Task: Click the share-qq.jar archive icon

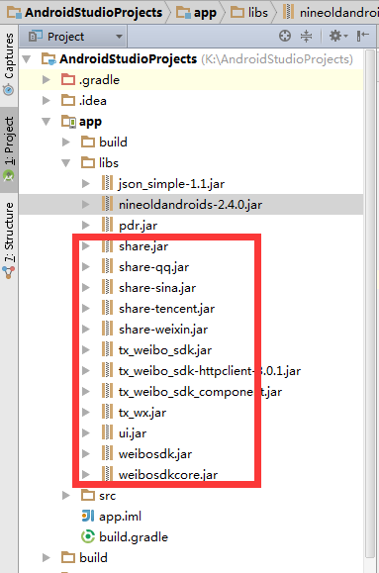Action: pos(107,267)
